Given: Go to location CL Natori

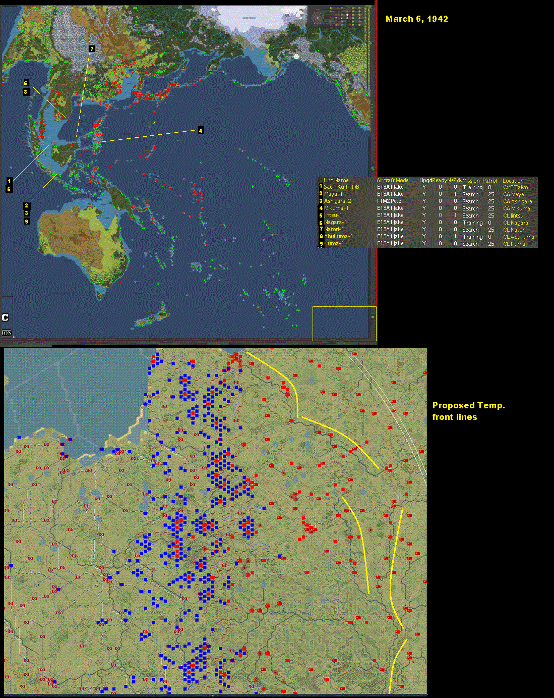Looking at the screenshot, I should (514, 230).
